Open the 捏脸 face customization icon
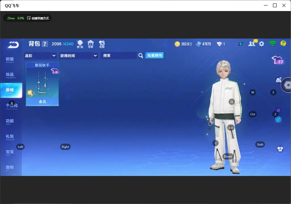Screen dimensions: 291x204 tap(80, 44)
